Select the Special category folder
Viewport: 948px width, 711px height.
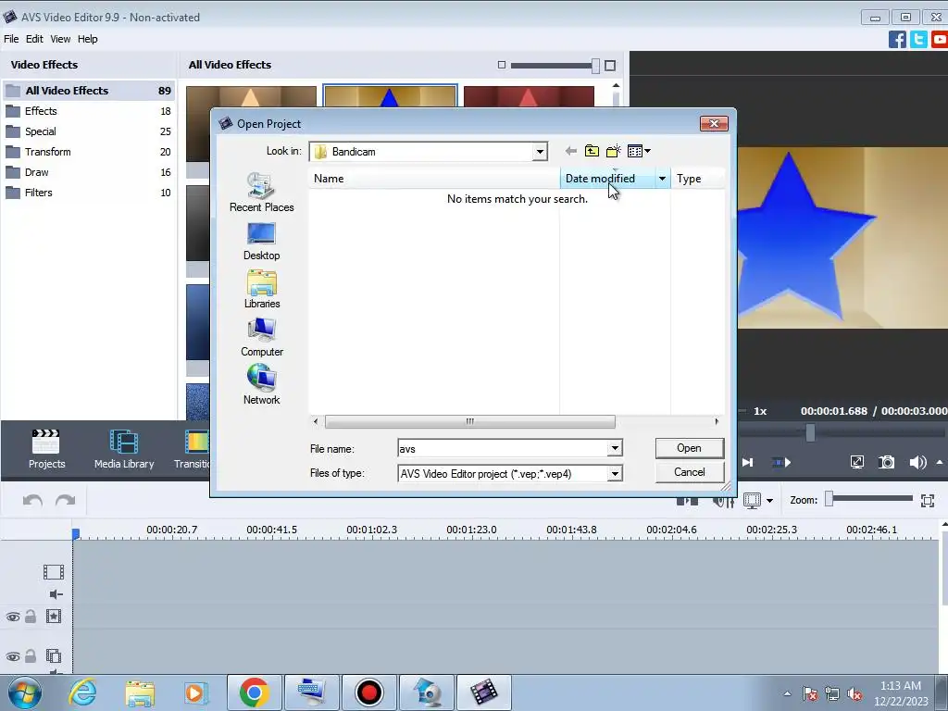click(88, 131)
